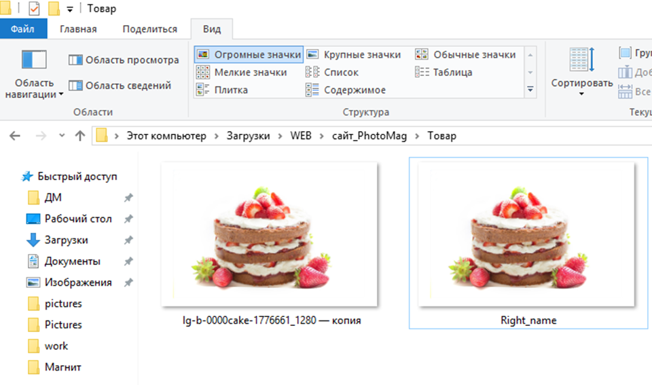Choose the Мелкие значки layout
Viewport: 652px width, 385px height.
[242, 73]
